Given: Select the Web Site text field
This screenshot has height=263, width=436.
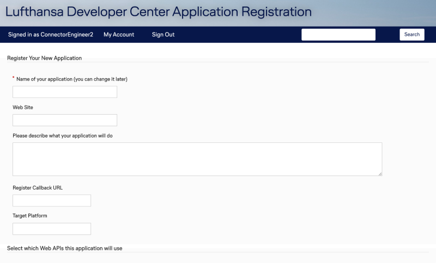Looking at the screenshot, I should click(x=65, y=120).
